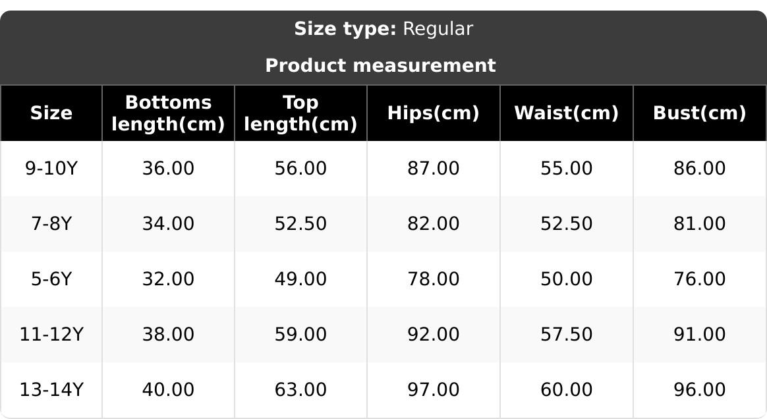The width and height of the screenshot is (767, 419).
Task: Click the 13-14Y top length value 63.00
Action: [x=300, y=390]
